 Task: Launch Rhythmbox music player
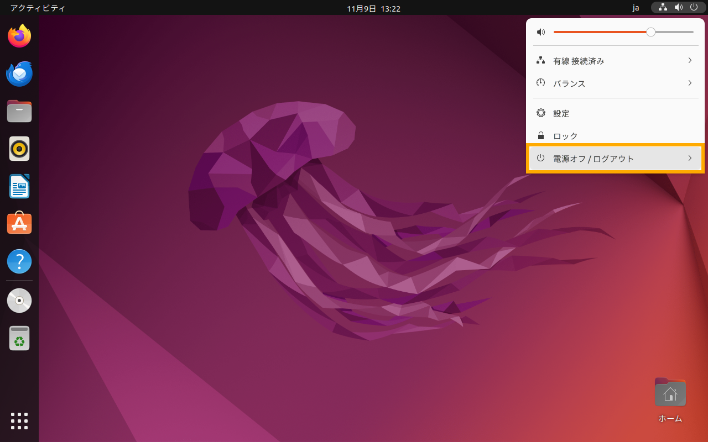pyautogui.click(x=19, y=149)
